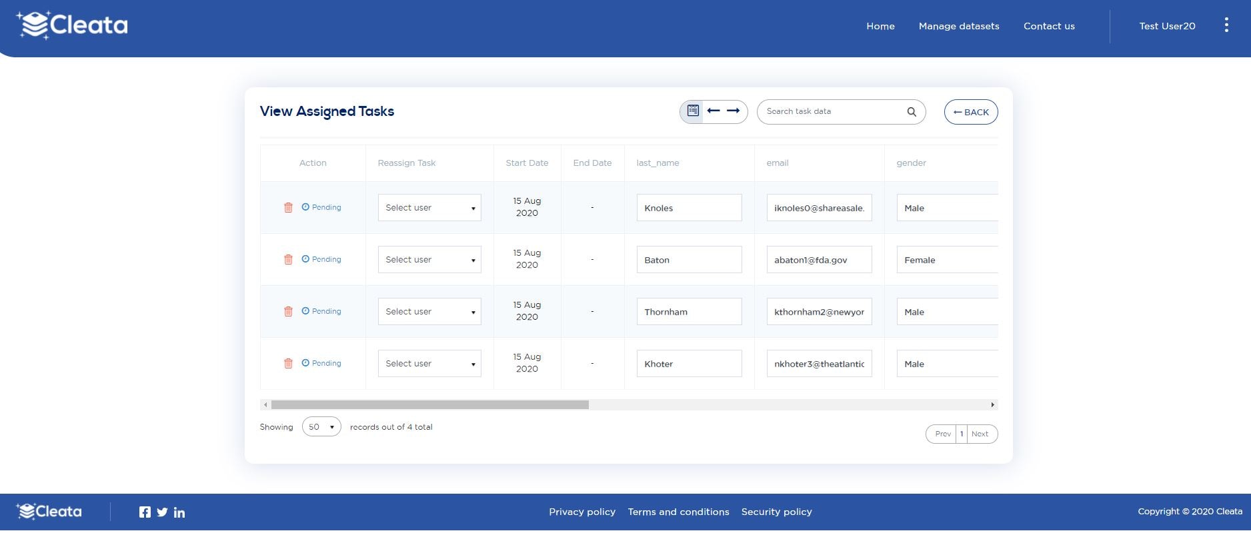1251x533 pixels.
Task: Click the Male gender field in Knoles row
Action: (948, 208)
